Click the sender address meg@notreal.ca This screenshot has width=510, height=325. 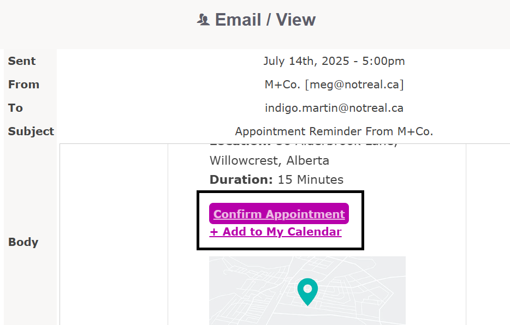[x=354, y=85]
